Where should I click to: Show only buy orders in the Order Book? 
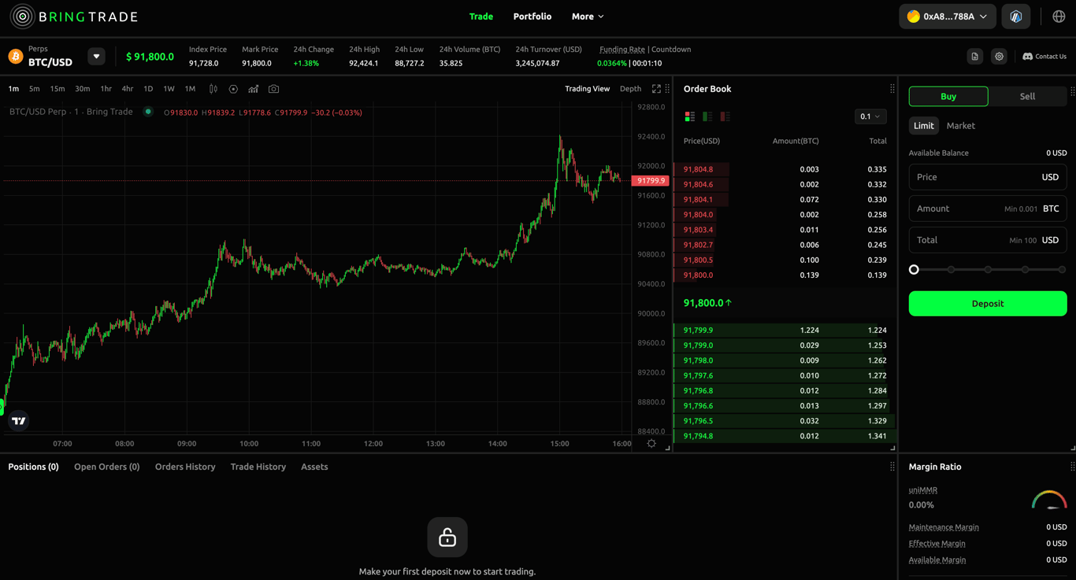point(705,116)
